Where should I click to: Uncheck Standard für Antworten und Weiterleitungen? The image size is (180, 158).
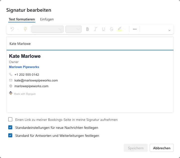10,135
